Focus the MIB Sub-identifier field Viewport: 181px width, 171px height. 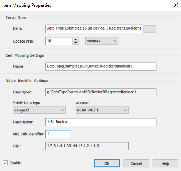58,134
